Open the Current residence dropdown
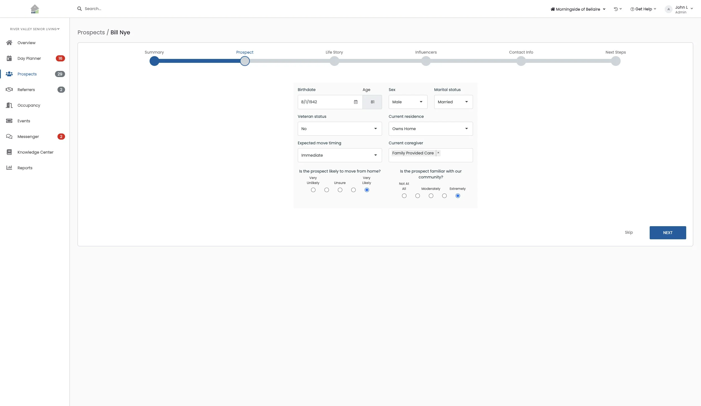The height and width of the screenshot is (406, 701). pyautogui.click(x=431, y=129)
